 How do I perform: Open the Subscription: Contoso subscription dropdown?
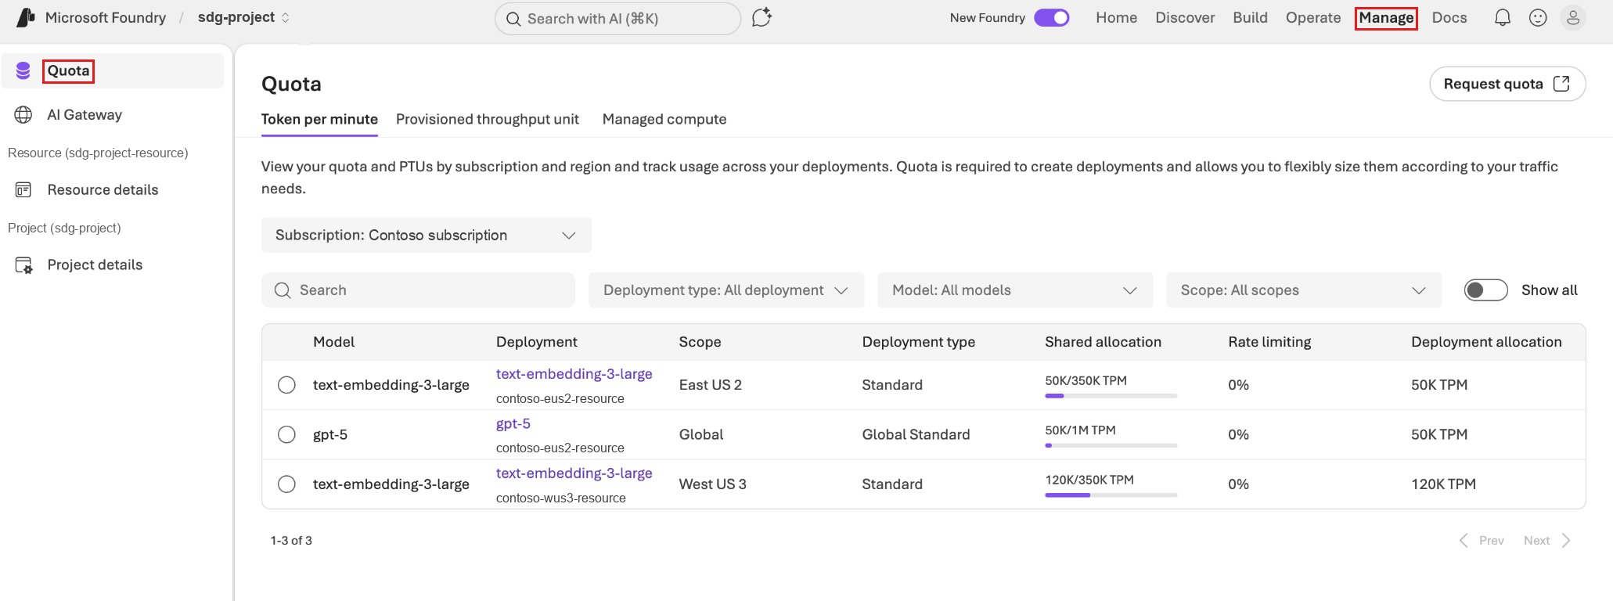point(427,235)
